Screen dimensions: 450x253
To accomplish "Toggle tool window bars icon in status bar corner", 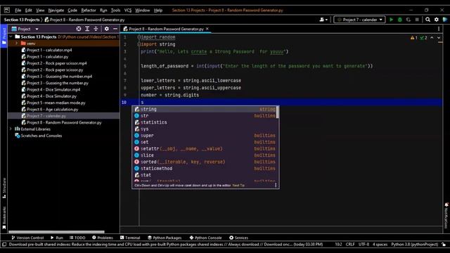I will (x=4, y=245).
